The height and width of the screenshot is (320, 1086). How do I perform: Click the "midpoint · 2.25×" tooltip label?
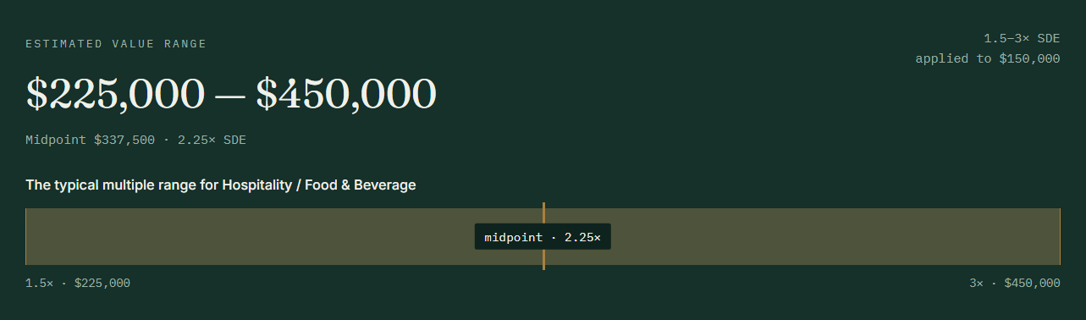pos(543,237)
